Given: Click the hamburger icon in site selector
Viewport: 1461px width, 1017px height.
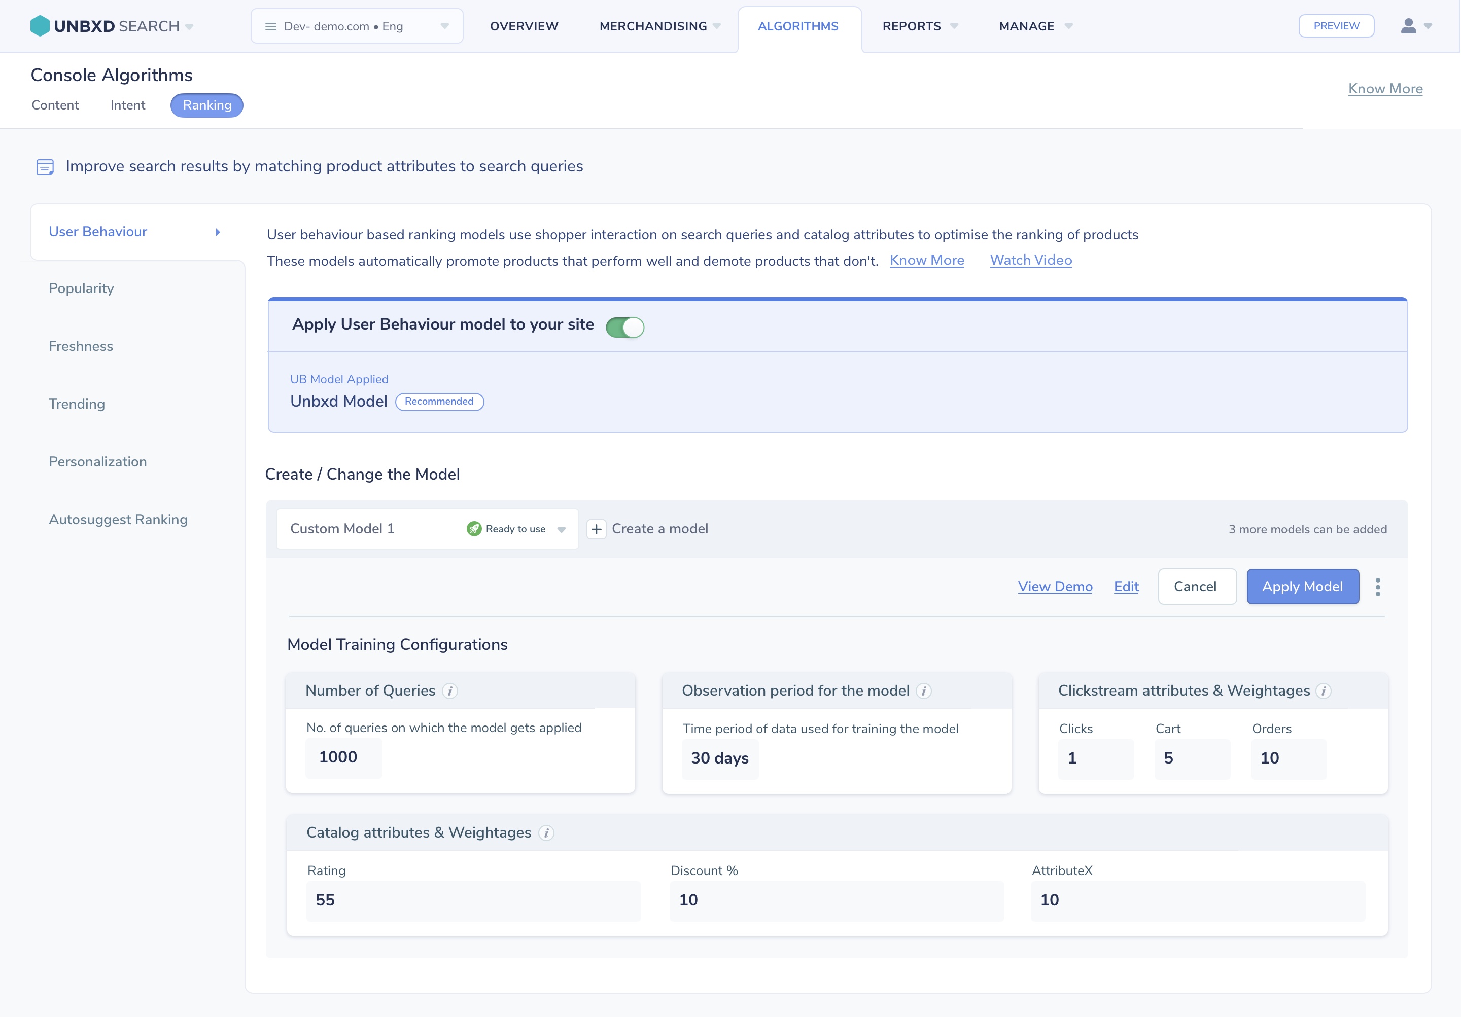Looking at the screenshot, I should (x=271, y=27).
